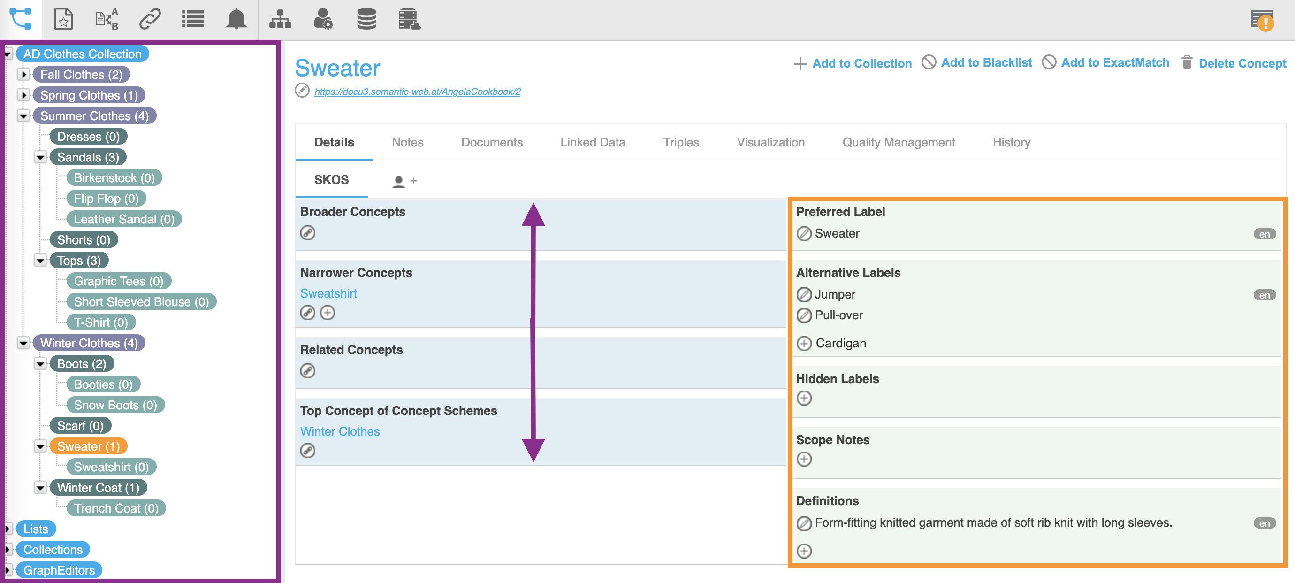Screen dimensions: 1295x583
Task: Open the thesaurus hierarchy tree icon in toolbar
Action: [x=21, y=19]
